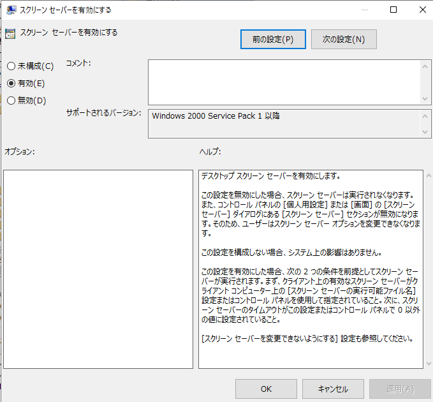Screen dimensions: 433x402
Task: Click inside the ヘルプ description text area
Action: tap(310, 269)
